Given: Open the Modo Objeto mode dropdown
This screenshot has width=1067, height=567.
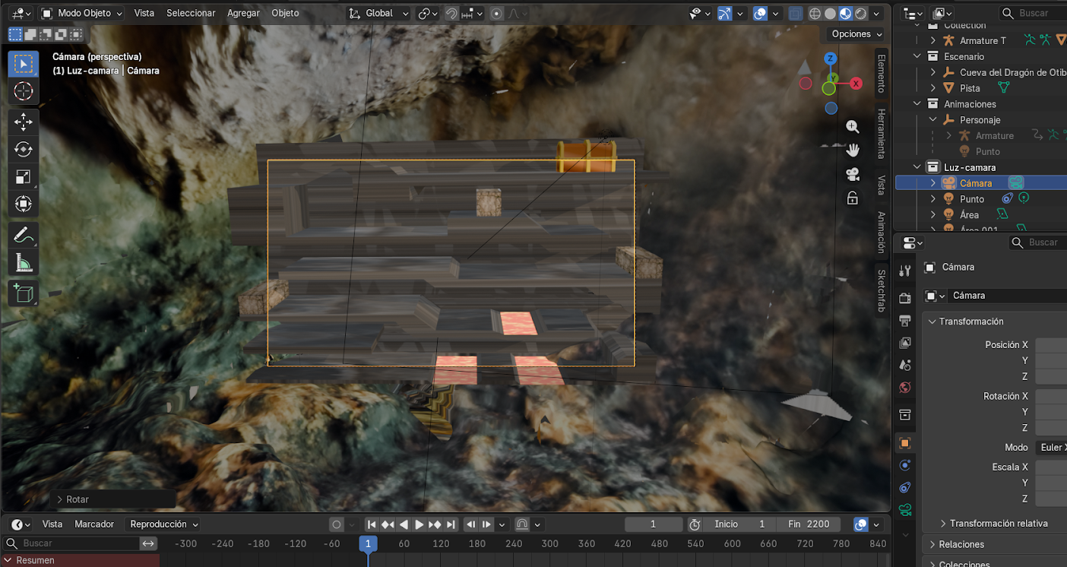Looking at the screenshot, I should click(x=81, y=13).
